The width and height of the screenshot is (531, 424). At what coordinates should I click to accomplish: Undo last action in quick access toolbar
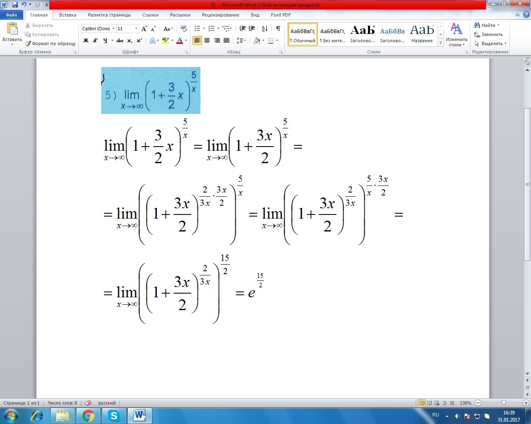[24, 5]
